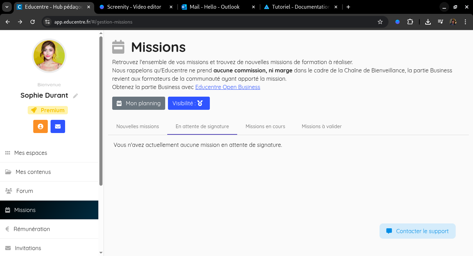This screenshot has width=473, height=256.
Task: Switch to Nouvelles missions tab
Action: [x=137, y=126]
